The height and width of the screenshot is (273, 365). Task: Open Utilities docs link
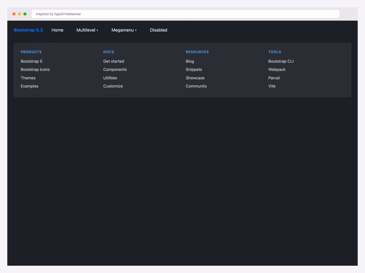[110, 78]
